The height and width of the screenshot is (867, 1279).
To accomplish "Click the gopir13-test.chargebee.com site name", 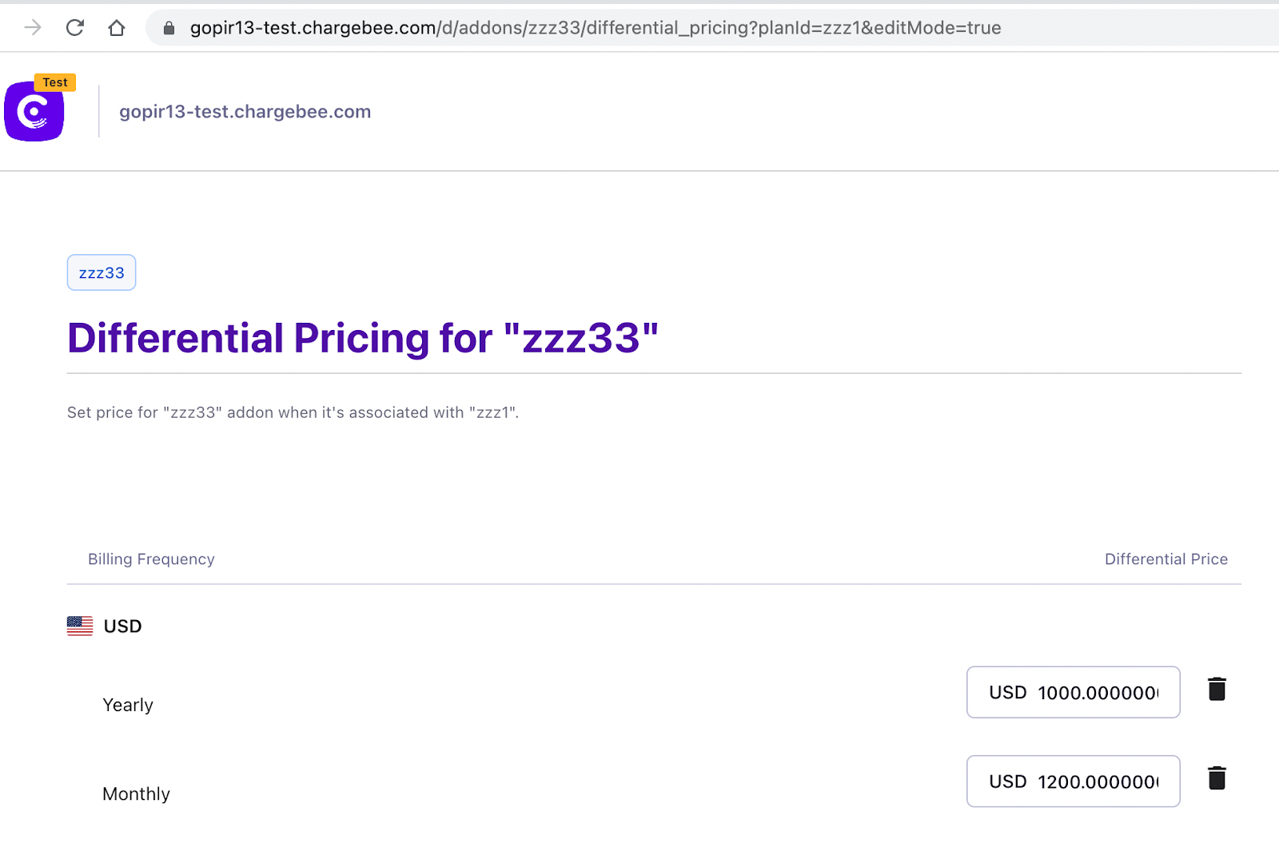I will [245, 112].
